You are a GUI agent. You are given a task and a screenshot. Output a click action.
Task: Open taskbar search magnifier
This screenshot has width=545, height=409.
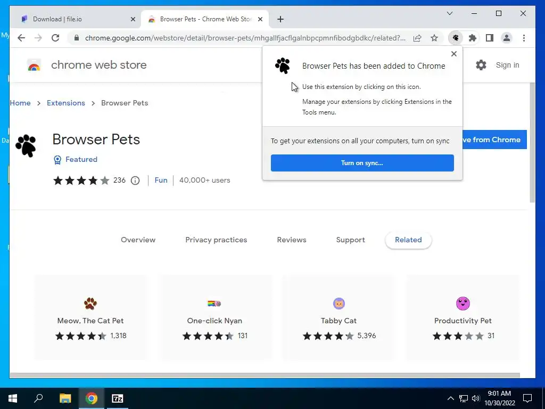[38, 398]
